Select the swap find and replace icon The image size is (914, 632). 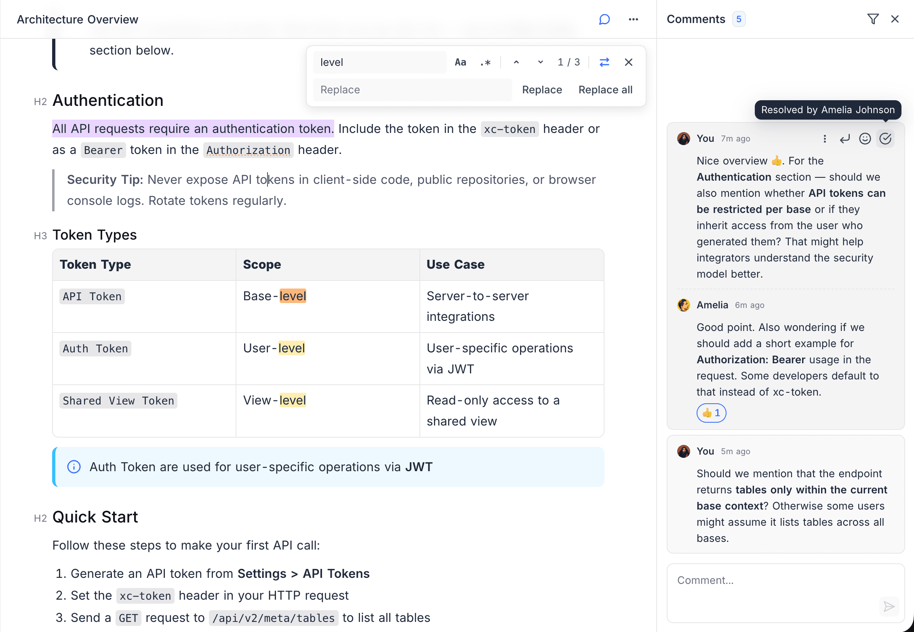[604, 62]
